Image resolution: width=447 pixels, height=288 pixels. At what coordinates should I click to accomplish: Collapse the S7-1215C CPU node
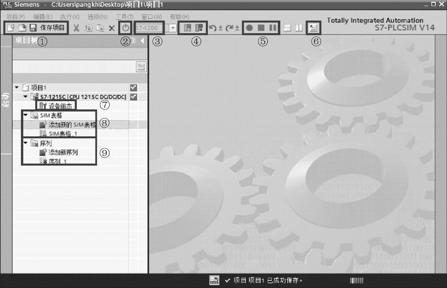25,97
